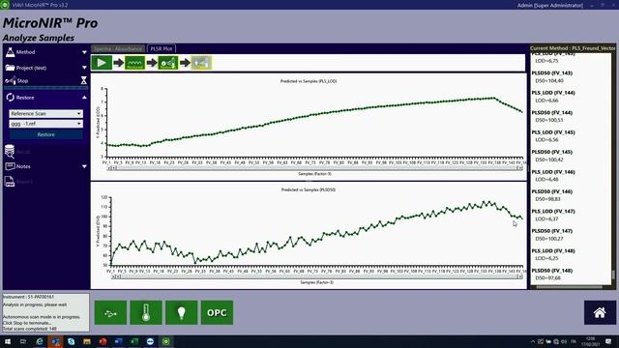The height and width of the screenshot is (348, 619).
Task: Click the blue Restore button
Action: click(x=45, y=134)
